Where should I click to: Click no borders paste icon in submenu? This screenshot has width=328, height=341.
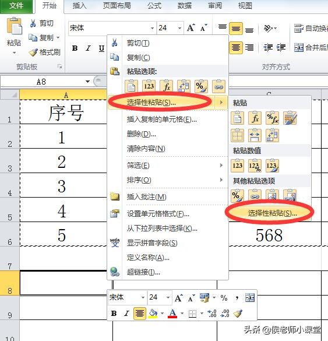[237, 135]
